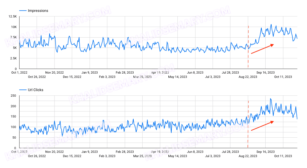Screen dimensions: 307x168
Task: Click the highest peak of Impressions line
Action: click(271, 24)
